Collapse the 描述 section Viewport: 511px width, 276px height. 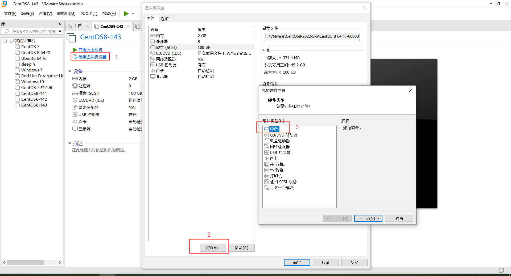pyautogui.click(x=70, y=143)
